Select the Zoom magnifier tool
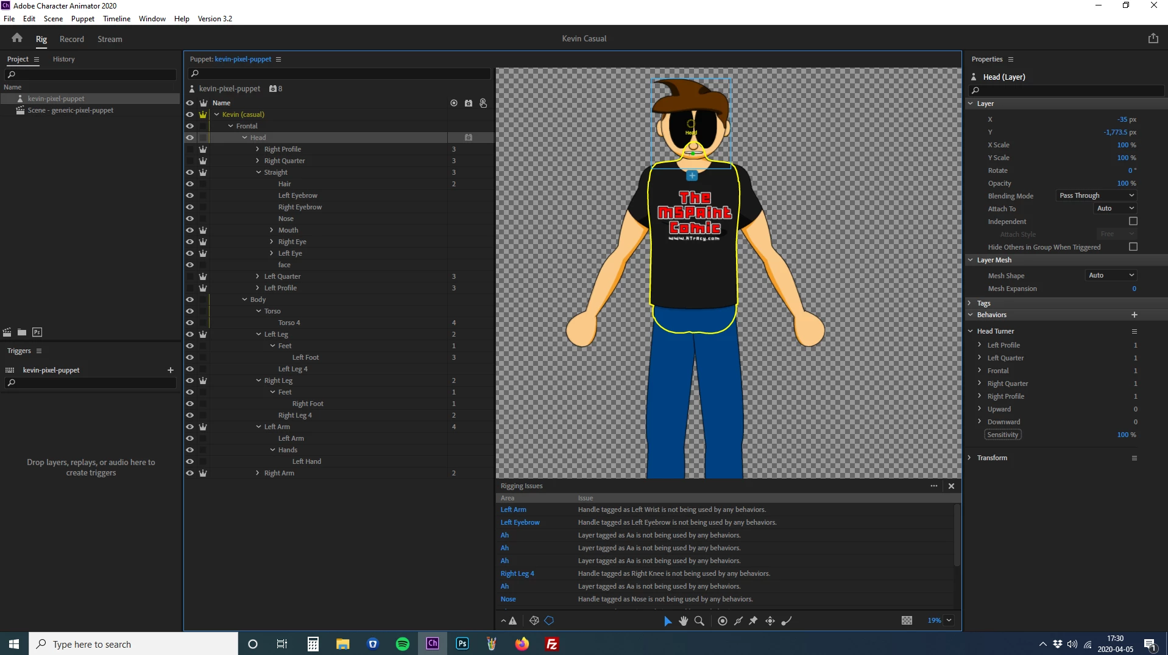The width and height of the screenshot is (1168, 655). (x=699, y=621)
